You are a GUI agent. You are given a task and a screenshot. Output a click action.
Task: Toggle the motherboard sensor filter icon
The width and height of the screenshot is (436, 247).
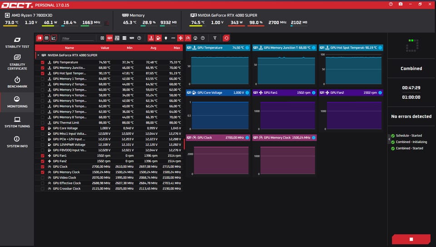pyautogui.click(x=117, y=38)
